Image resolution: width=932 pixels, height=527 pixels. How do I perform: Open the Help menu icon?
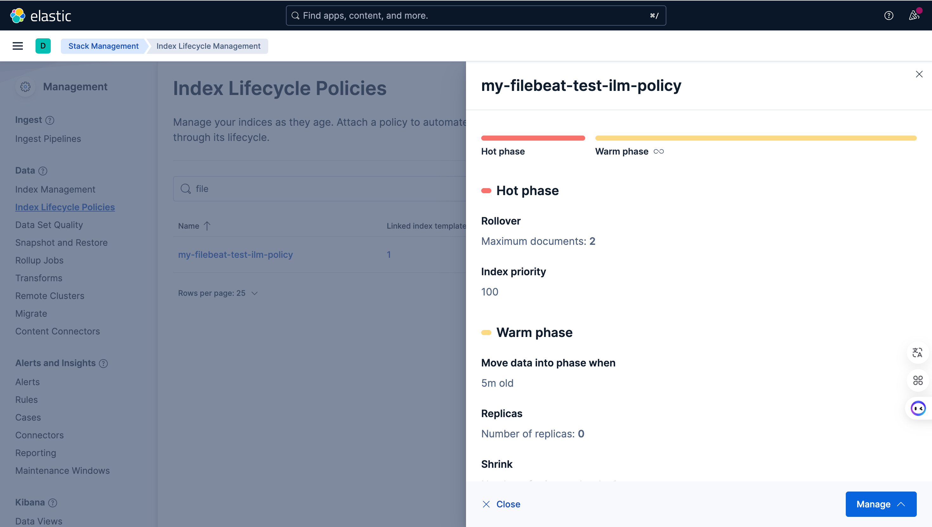coord(889,16)
